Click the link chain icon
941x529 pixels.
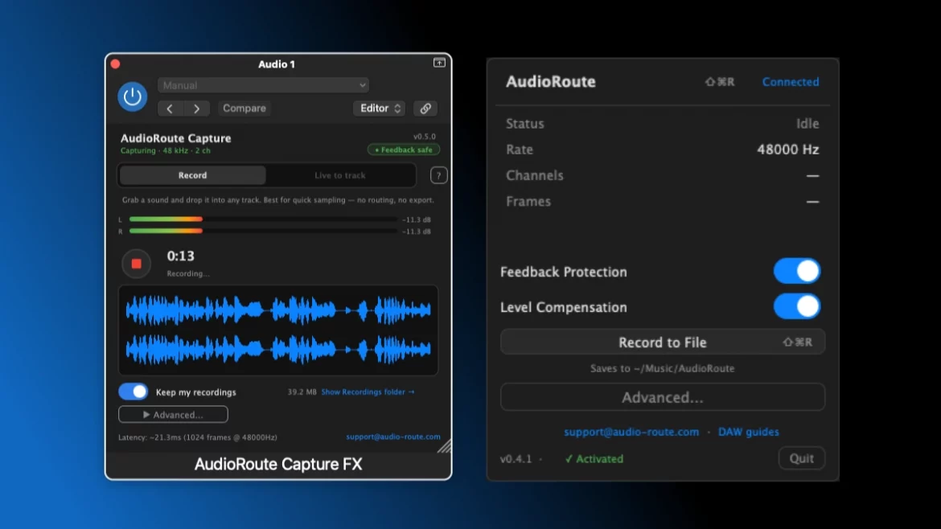425,109
